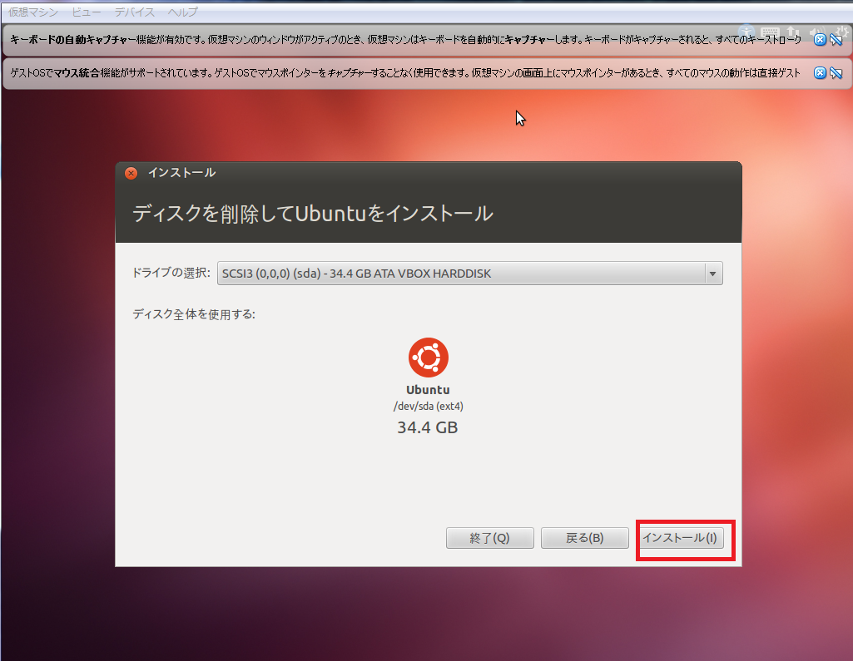853x661 pixels.
Task: Start installation with インストール(I) button
Action: click(x=680, y=538)
